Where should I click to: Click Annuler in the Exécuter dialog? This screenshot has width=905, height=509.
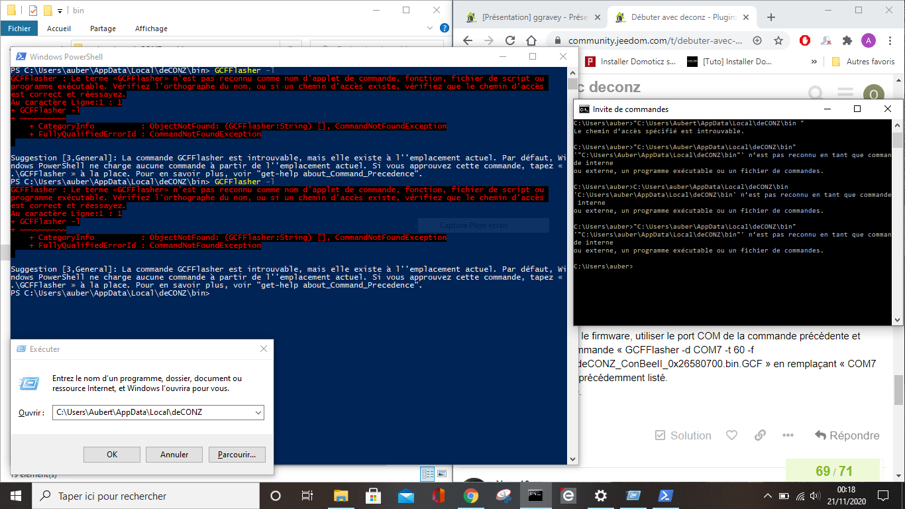pyautogui.click(x=174, y=454)
